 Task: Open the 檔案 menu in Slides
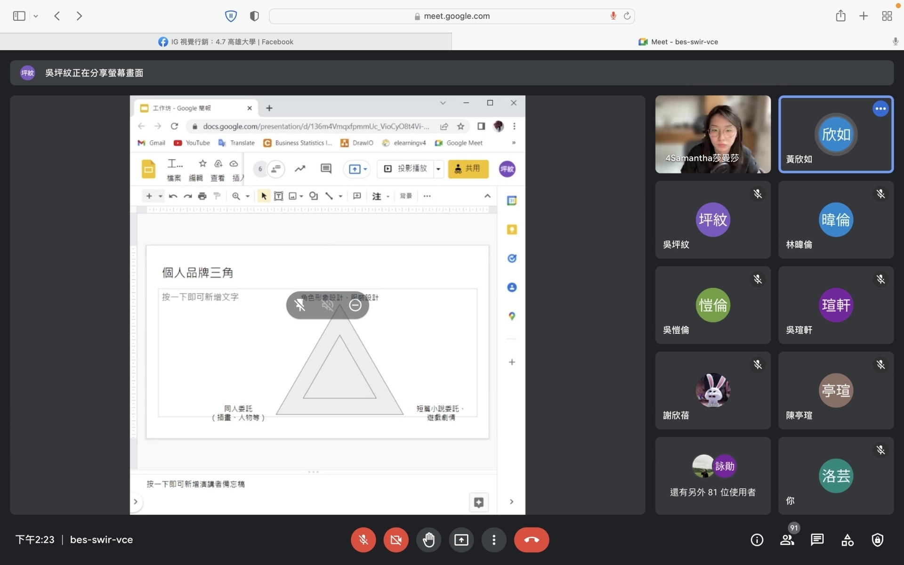[174, 178]
